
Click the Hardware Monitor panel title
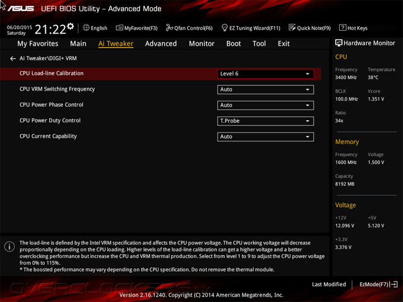click(369, 43)
